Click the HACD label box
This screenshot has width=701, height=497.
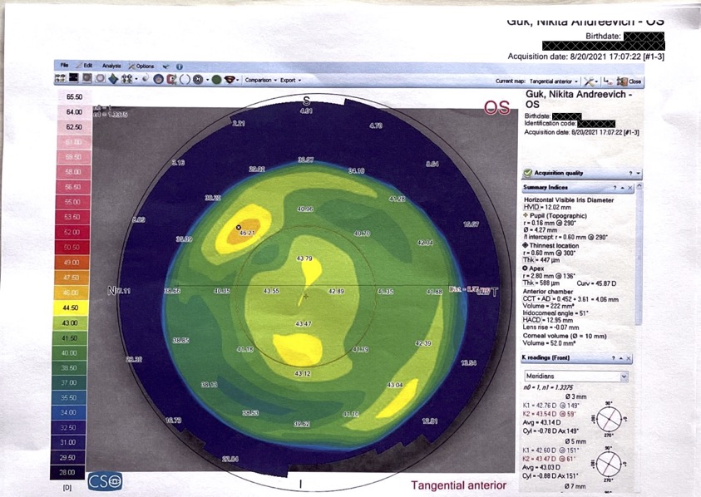tap(531, 320)
